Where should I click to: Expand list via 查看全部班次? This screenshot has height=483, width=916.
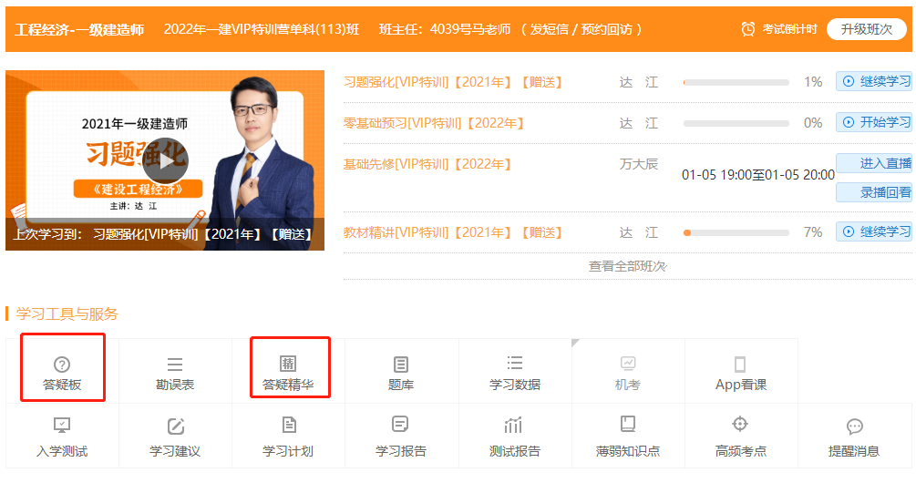(627, 266)
